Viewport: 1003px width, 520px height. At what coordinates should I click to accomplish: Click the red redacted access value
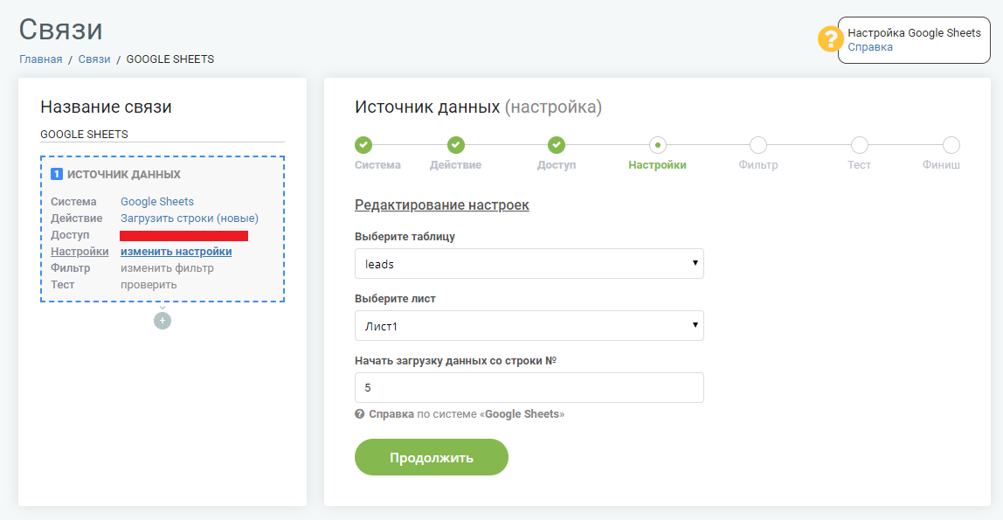click(183, 235)
